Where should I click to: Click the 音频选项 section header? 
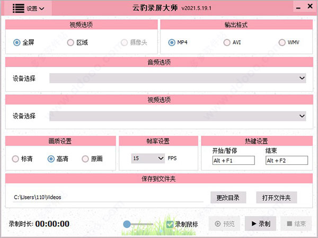coord(159,62)
